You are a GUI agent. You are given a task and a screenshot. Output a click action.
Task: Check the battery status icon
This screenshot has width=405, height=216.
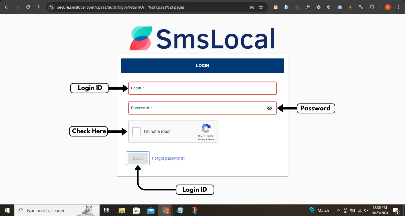click(353, 210)
